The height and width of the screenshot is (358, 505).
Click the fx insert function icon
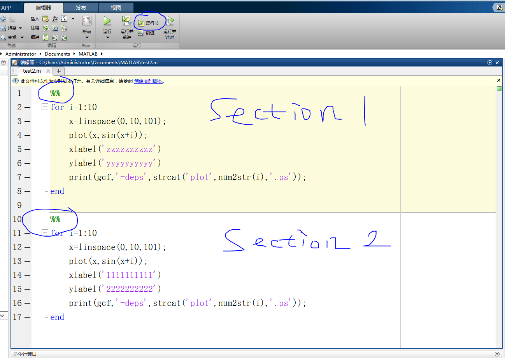55,19
